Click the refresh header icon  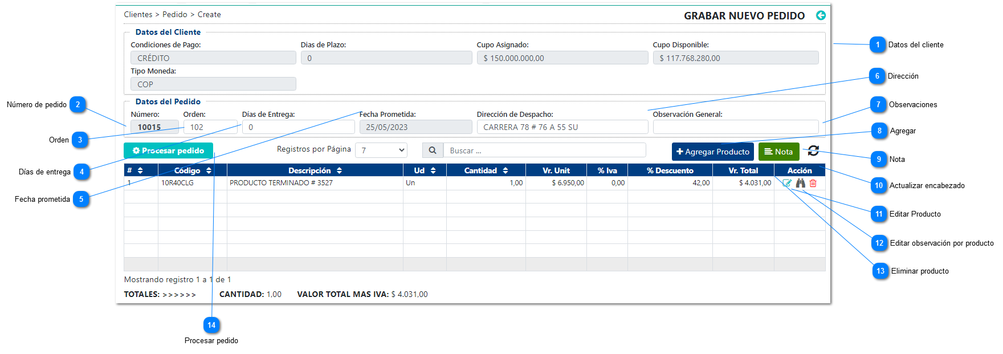pyautogui.click(x=813, y=151)
